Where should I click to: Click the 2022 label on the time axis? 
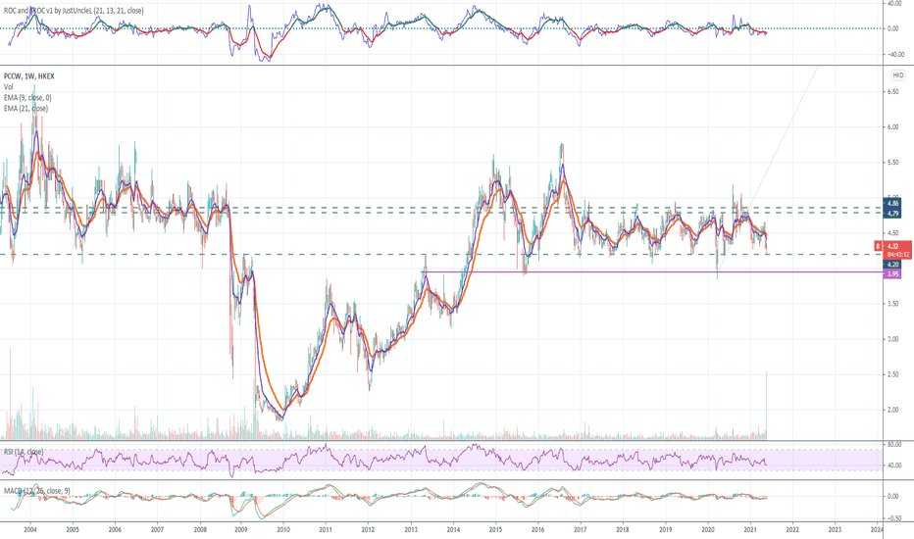click(x=792, y=529)
